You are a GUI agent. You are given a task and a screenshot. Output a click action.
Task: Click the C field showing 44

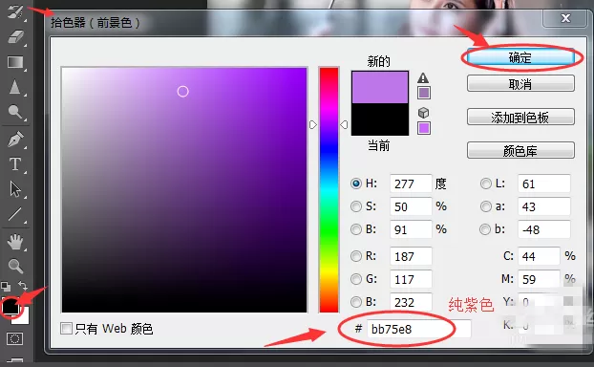pos(539,257)
